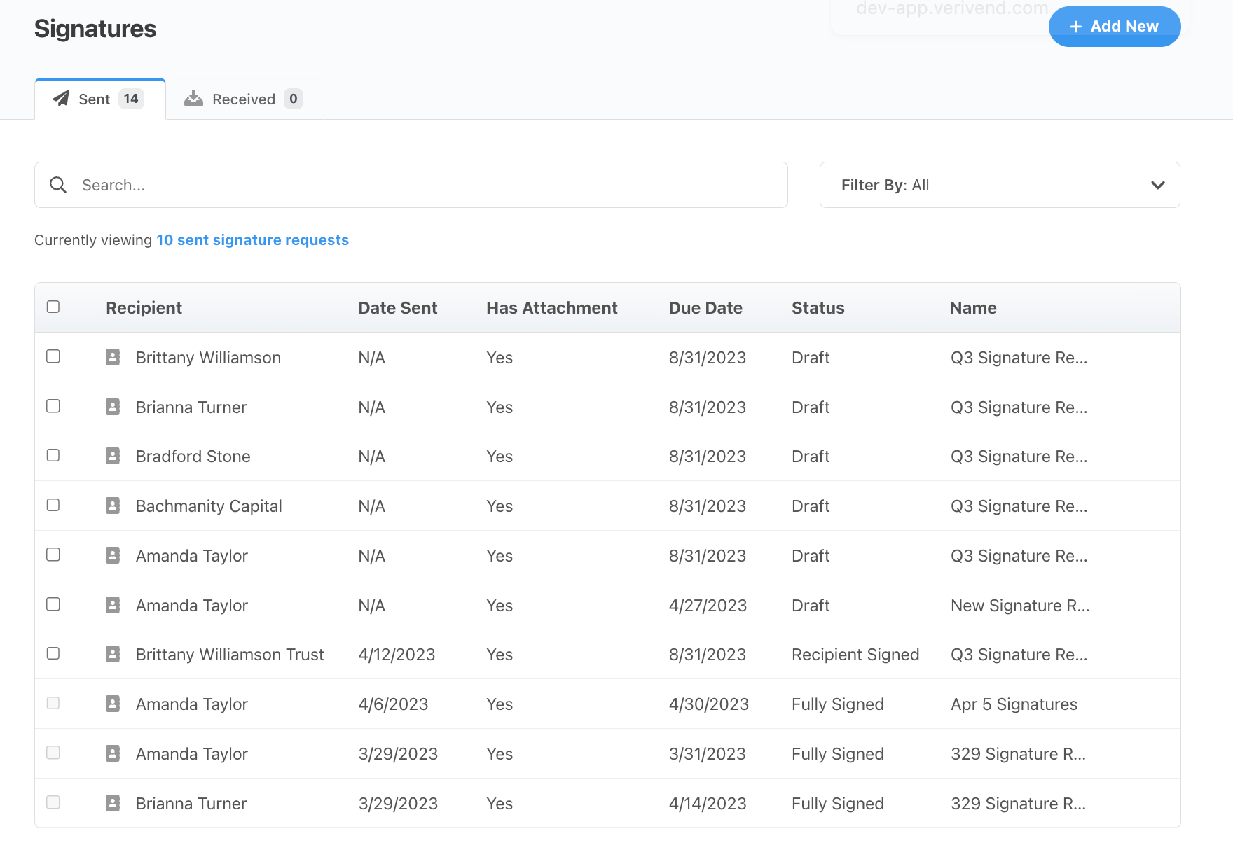Click the download icon beside Received
This screenshot has width=1233, height=843.
pos(193,98)
